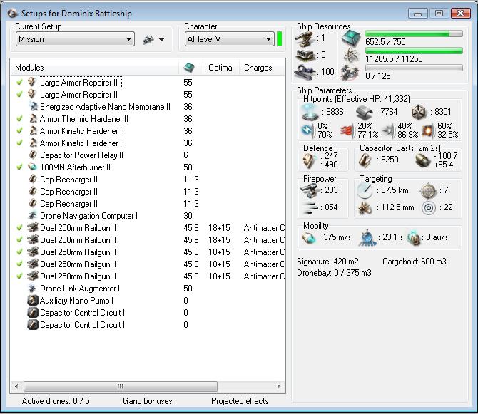Click the horizontal scrollbar thumb
478x414 pixels.
click(x=121, y=387)
